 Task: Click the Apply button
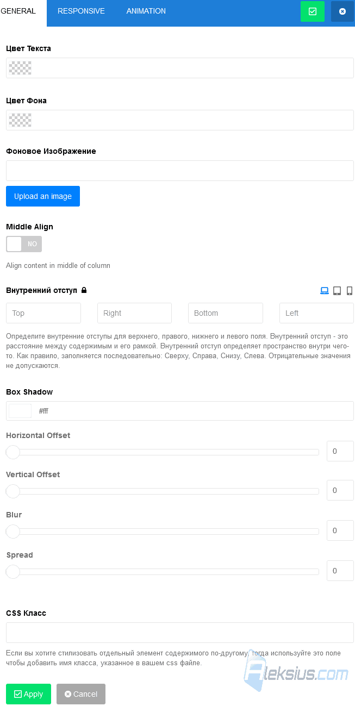28,694
